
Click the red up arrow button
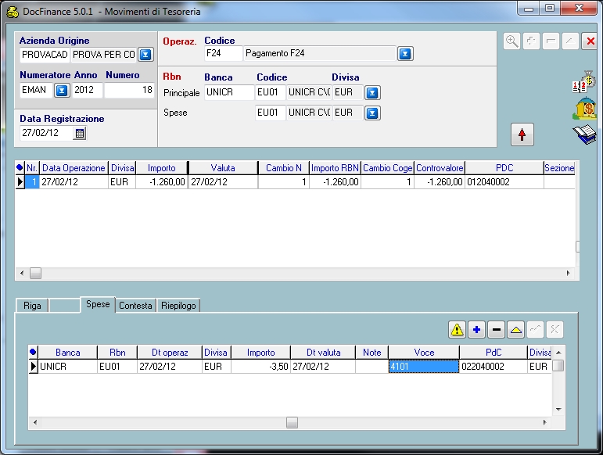tap(522, 134)
